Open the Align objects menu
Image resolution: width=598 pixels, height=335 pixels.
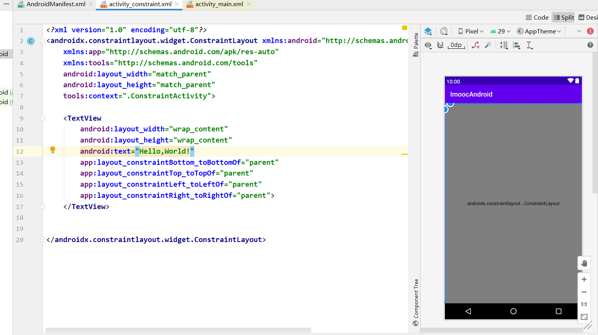click(x=517, y=45)
